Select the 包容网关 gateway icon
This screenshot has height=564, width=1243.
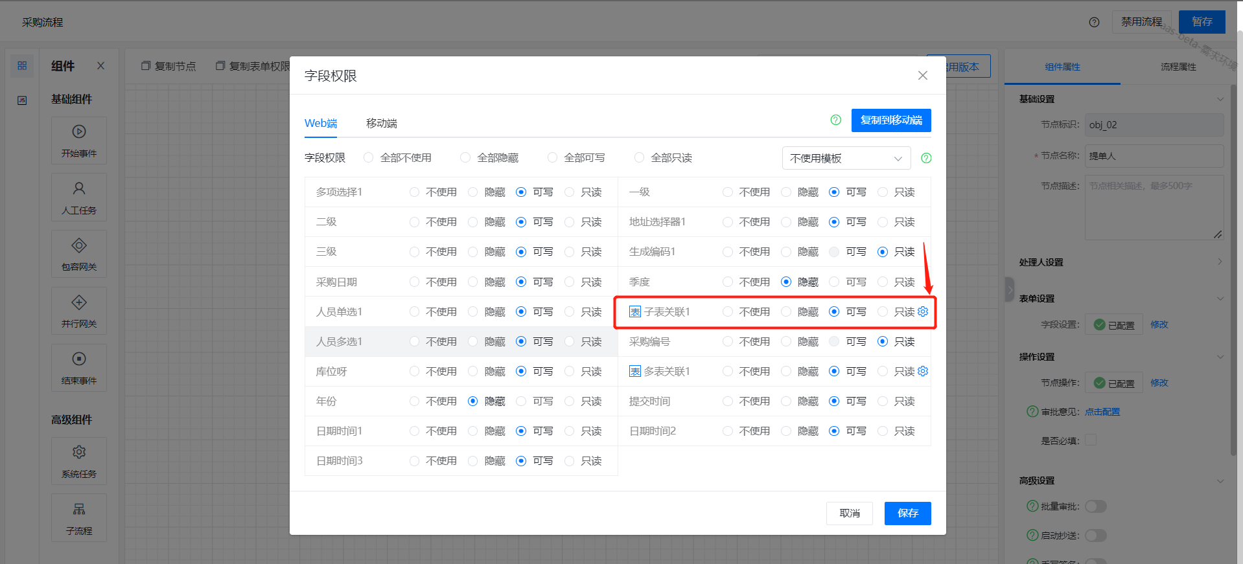click(x=79, y=245)
